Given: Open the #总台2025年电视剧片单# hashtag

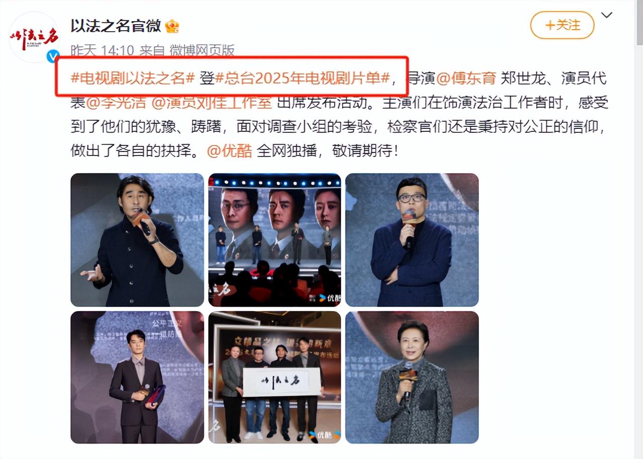Looking at the screenshot, I should coord(303,78).
